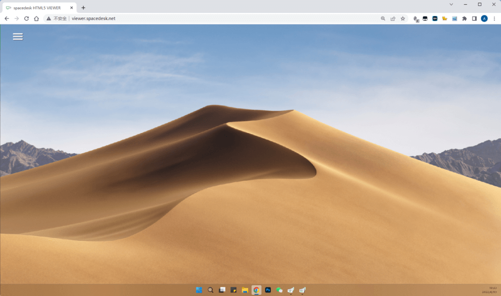
Task: Go back using the browser back arrow
Action: click(6, 19)
